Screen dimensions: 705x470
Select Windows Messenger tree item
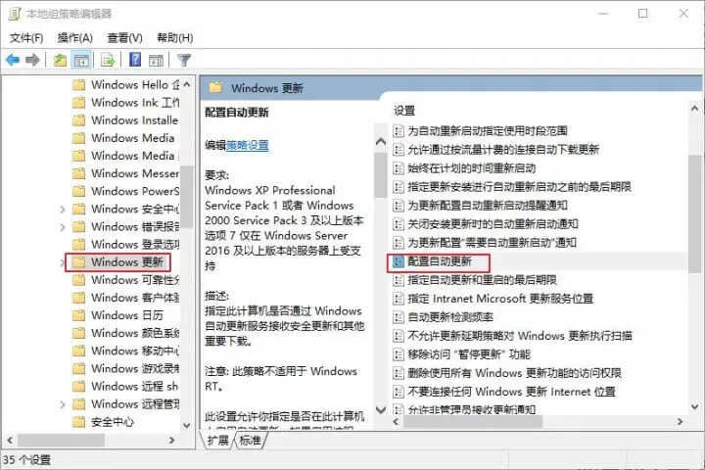[135, 173]
